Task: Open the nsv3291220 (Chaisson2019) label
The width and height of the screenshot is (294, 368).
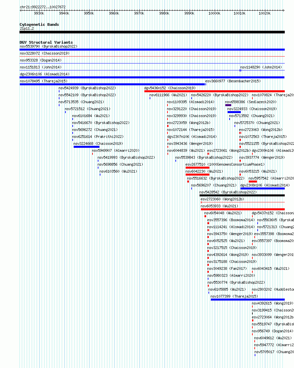Action: 192,109
